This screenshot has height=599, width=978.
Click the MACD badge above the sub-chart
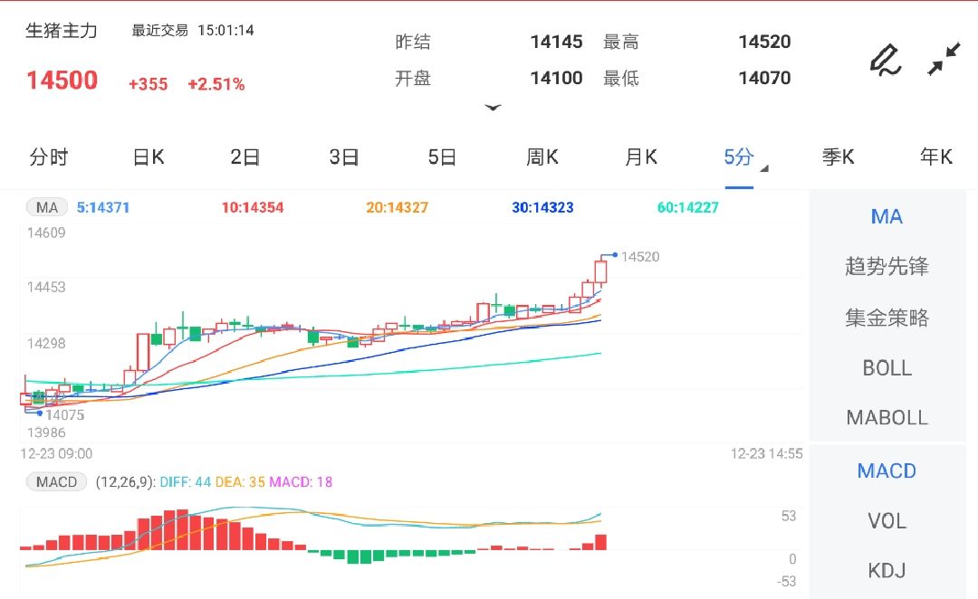point(55,481)
